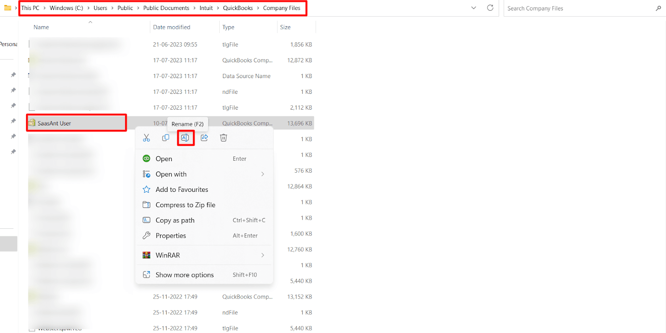Go to Windows (C:) breadcrumb

pyautogui.click(x=66, y=8)
